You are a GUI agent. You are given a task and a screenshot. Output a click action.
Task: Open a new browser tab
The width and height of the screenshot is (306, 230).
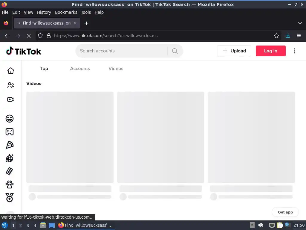point(86,23)
